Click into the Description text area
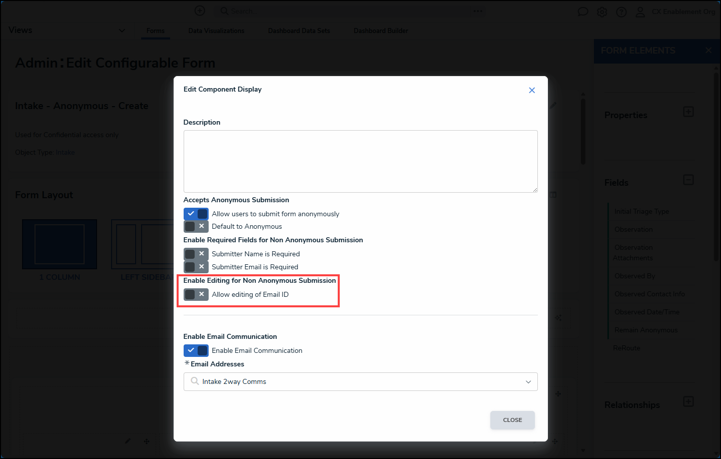 tap(360, 161)
